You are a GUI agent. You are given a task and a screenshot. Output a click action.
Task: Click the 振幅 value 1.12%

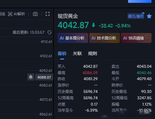point(147,104)
